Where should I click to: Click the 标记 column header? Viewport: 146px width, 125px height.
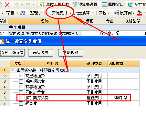(x=90, y=21)
